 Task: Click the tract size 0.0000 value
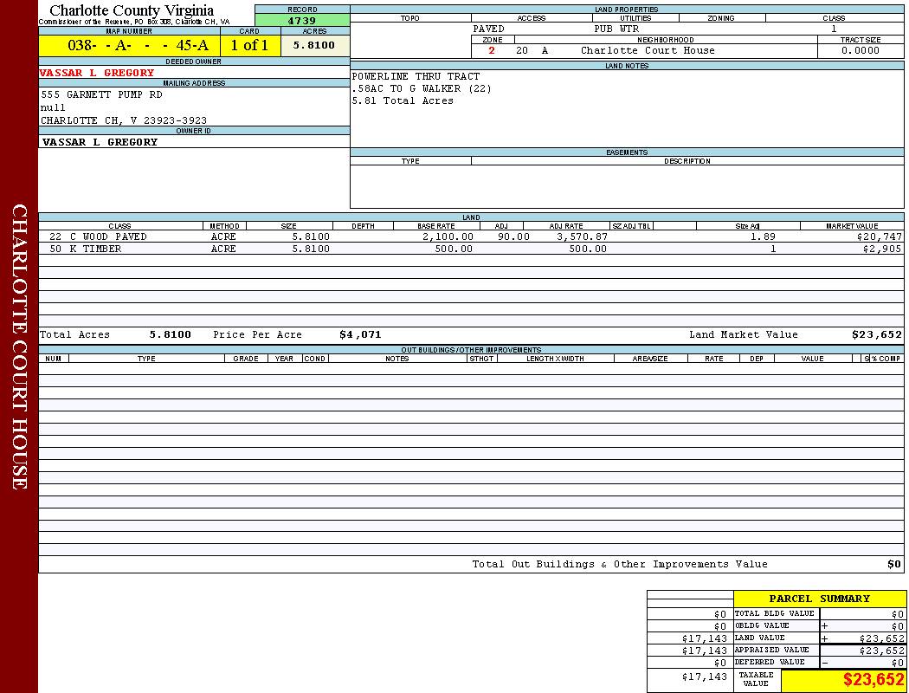point(861,51)
